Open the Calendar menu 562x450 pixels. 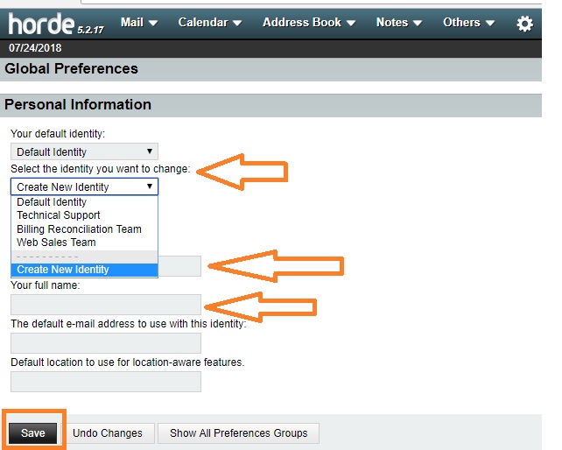pos(214,22)
